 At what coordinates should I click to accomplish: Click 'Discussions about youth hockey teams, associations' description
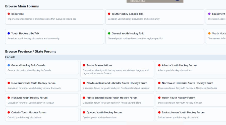coord(116,72)
